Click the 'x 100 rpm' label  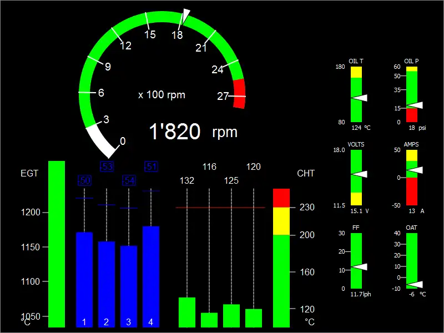tap(162, 94)
